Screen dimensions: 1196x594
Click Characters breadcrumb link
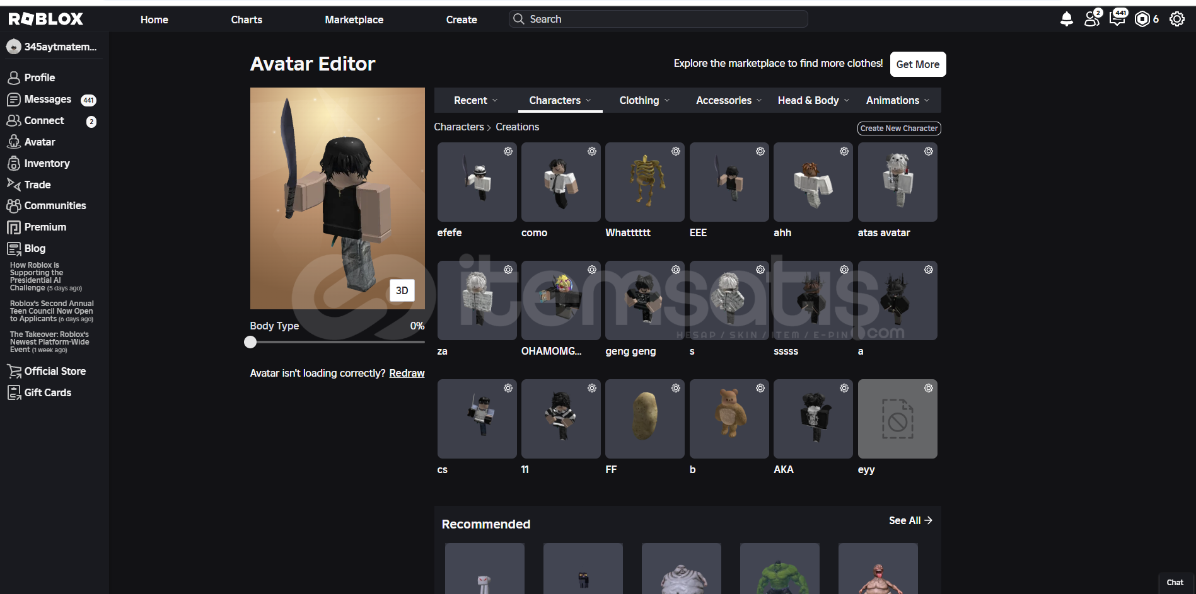coord(459,127)
